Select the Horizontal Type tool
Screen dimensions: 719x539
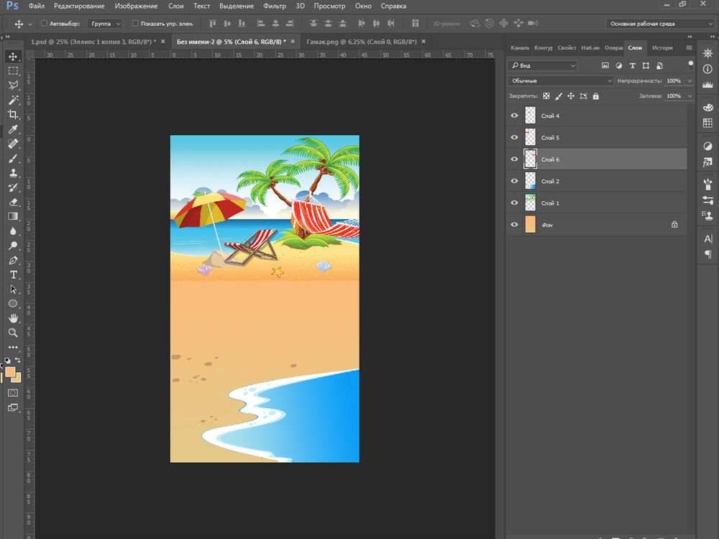(x=13, y=275)
